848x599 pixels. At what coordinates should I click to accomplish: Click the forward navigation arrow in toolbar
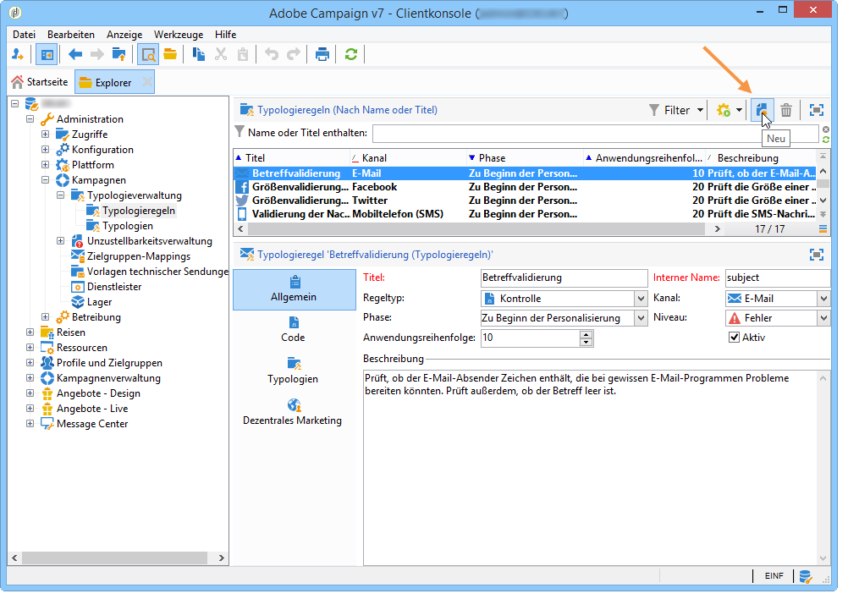pyautogui.click(x=96, y=55)
